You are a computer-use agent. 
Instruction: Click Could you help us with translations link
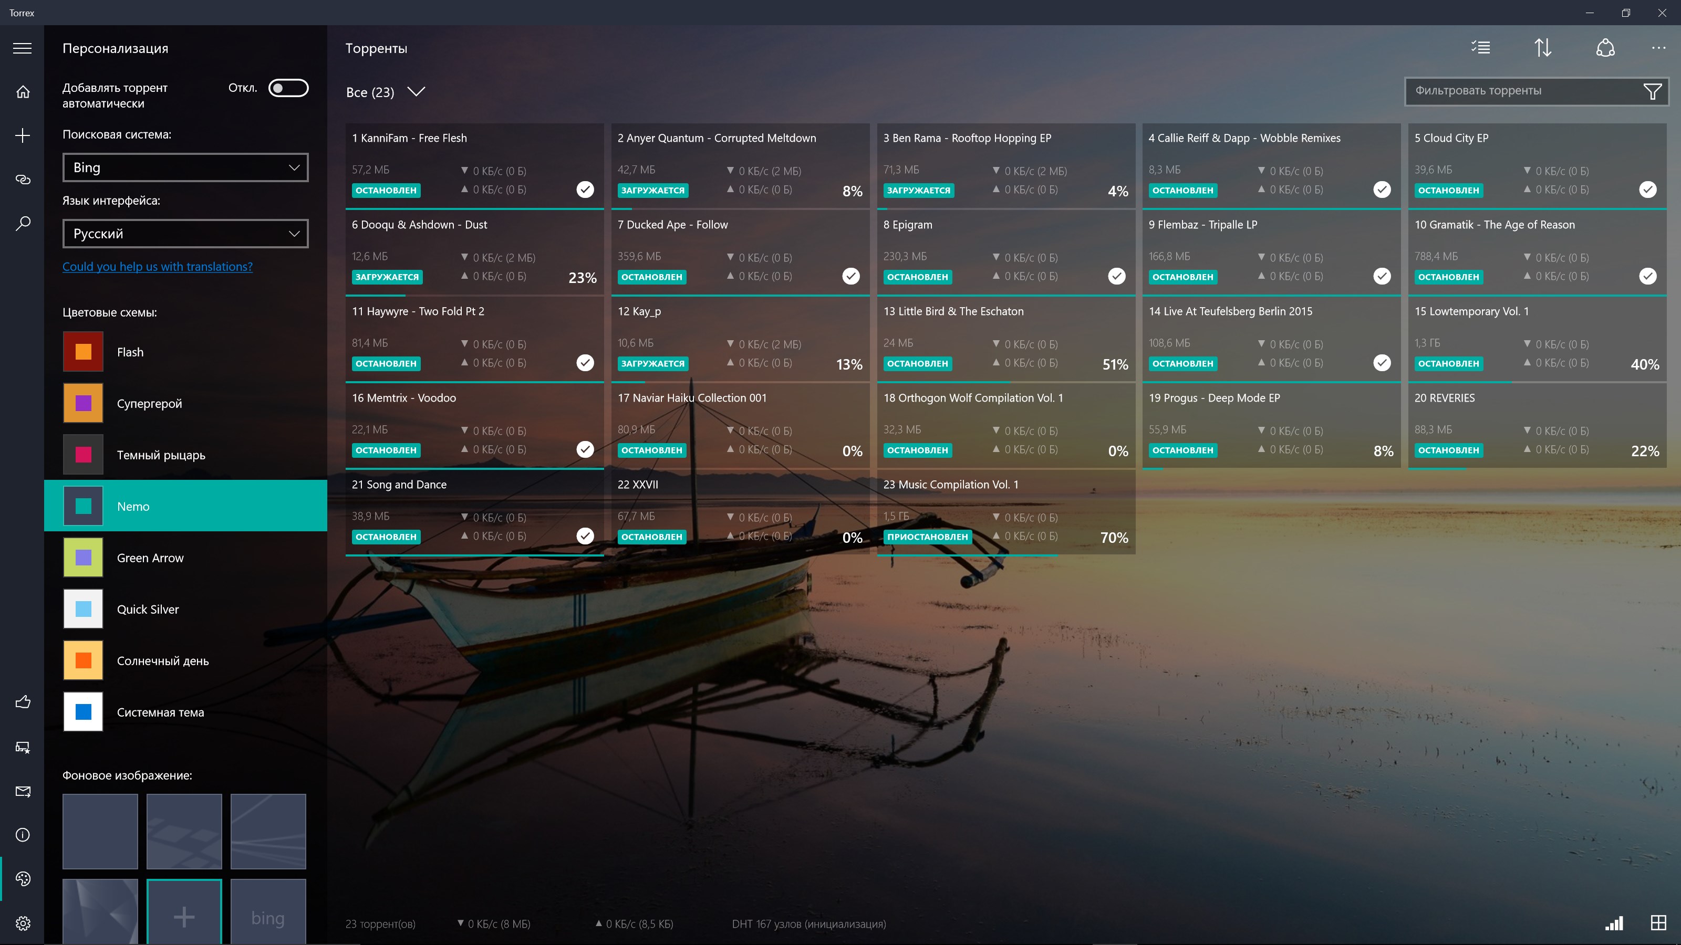(157, 268)
